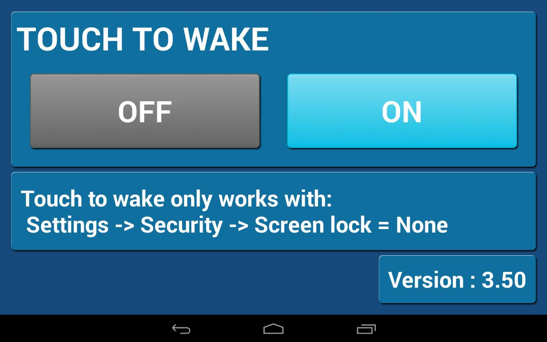This screenshot has height=342, width=547.
Task: Click the version number 3.50
Action: pyautogui.click(x=504, y=280)
